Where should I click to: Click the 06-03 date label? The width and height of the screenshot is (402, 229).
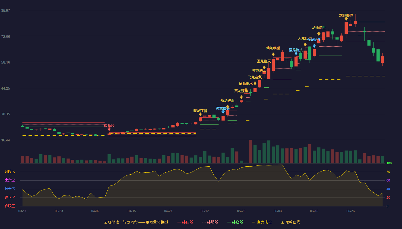coord(278,211)
